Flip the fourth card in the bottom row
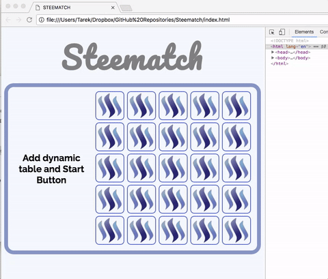Image resolution: width=328 pixels, height=279 pixels. tap(205, 231)
